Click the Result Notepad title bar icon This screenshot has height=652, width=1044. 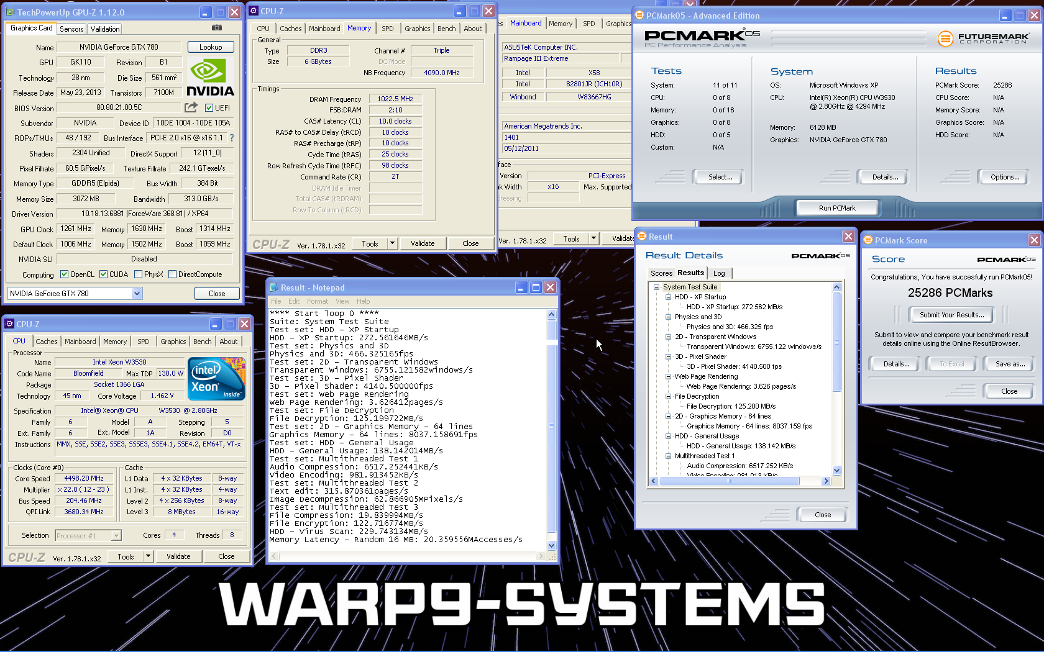[x=273, y=288]
